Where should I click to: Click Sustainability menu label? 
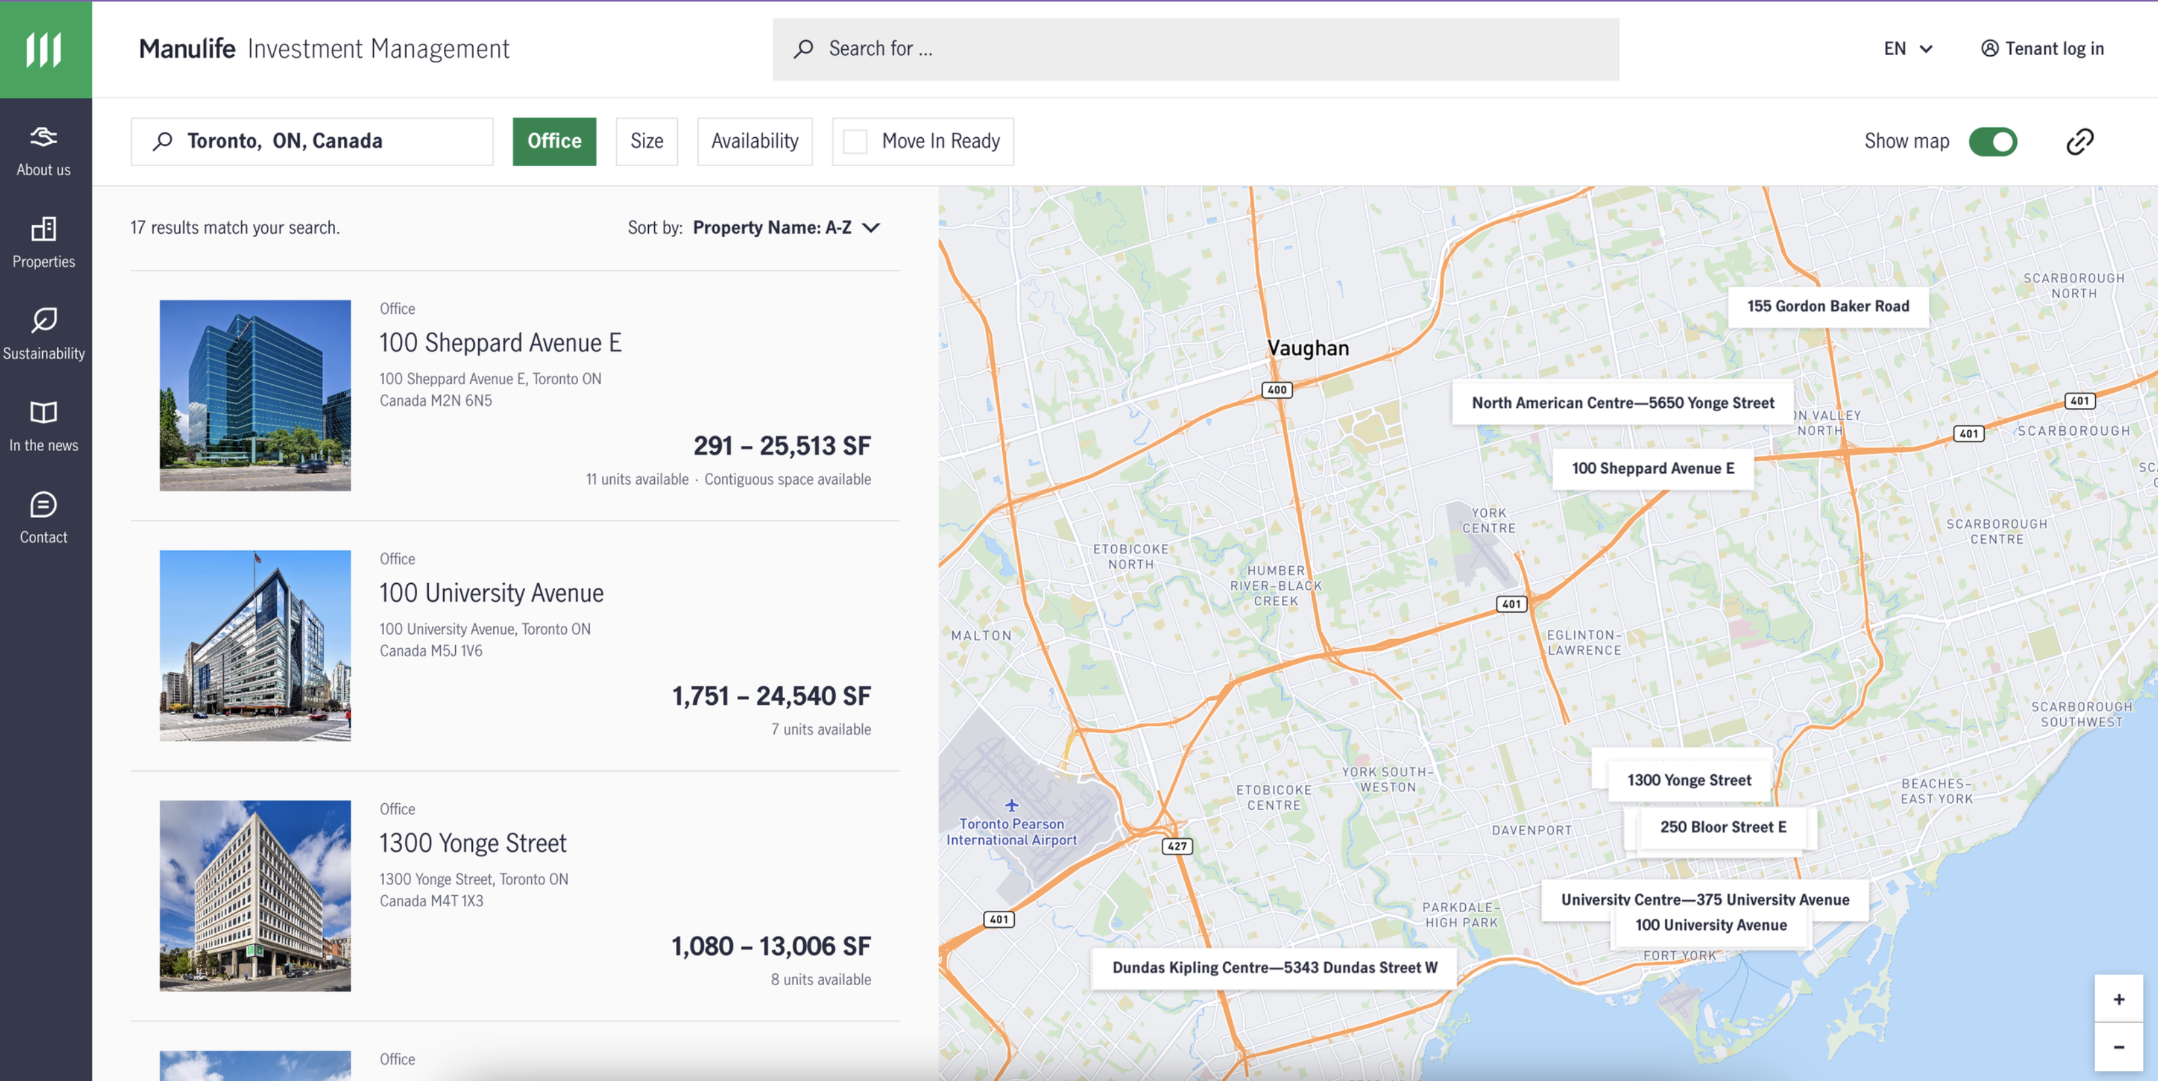point(43,353)
